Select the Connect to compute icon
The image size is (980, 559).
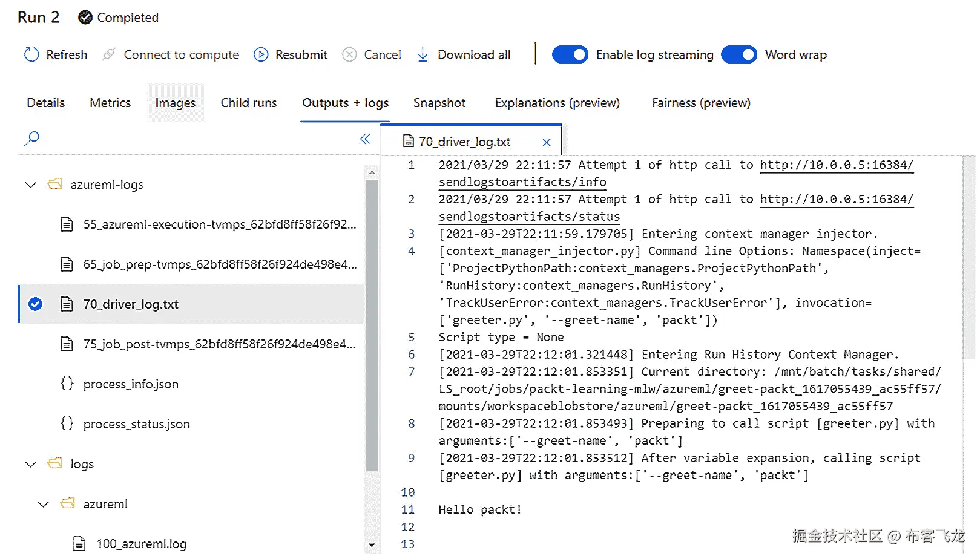(x=108, y=54)
